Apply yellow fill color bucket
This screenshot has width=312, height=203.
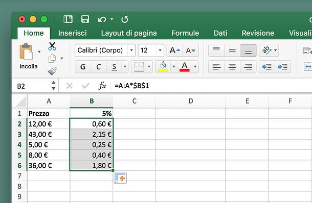coord(163,67)
